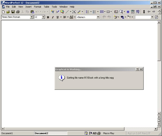This screenshot has width=162, height=136.
Task: Click the Undo arrow icon
Action: (x=37, y=12)
